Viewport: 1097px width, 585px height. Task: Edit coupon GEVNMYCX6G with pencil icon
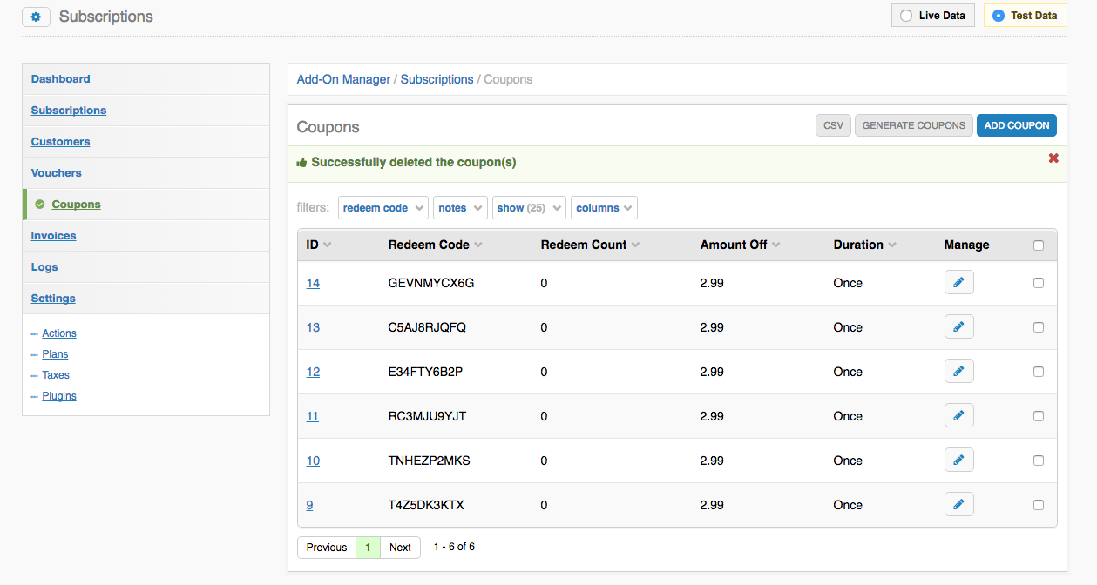[x=958, y=282]
